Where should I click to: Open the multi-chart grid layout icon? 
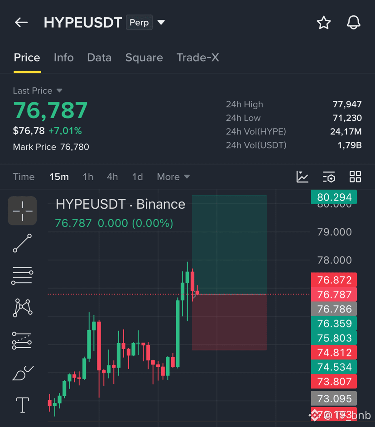pyautogui.click(x=356, y=177)
